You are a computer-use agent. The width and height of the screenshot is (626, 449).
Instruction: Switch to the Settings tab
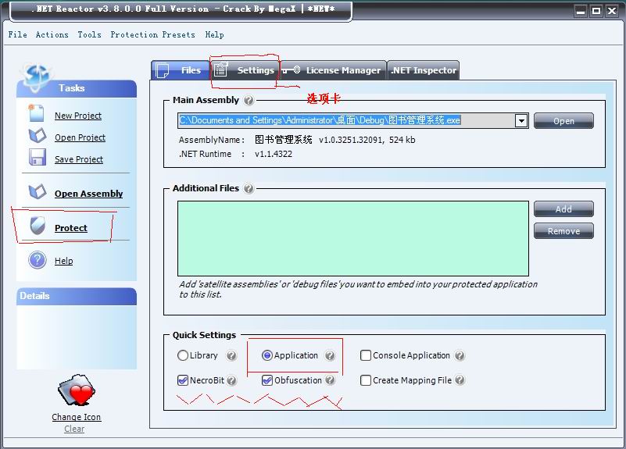click(x=244, y=70)
